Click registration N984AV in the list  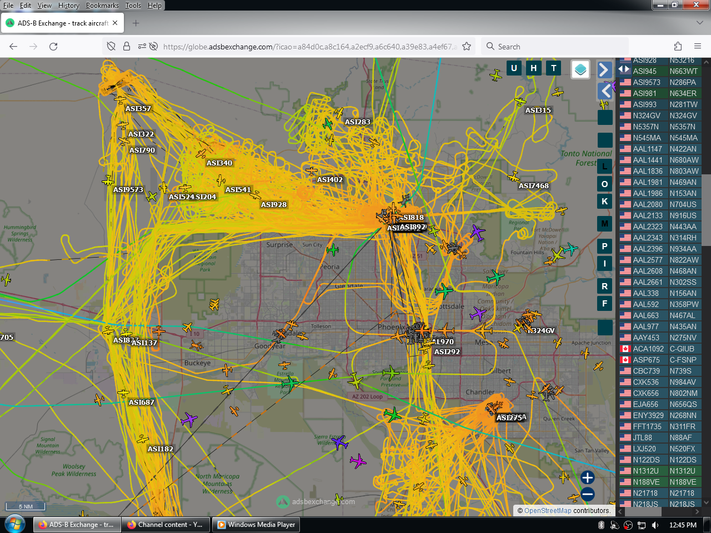click(x=683, y=382)
